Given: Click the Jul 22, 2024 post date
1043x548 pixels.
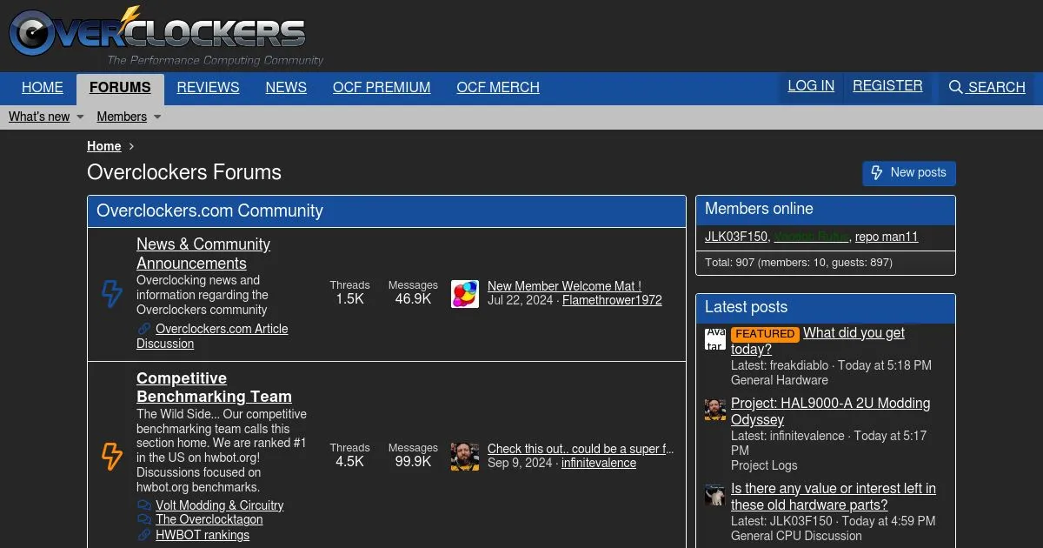Looking at the screenshot, I should pyautogui.click(x=521, y=300).
